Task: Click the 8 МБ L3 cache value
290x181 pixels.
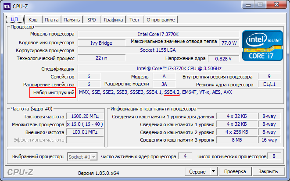Action: tap(237, 140)
